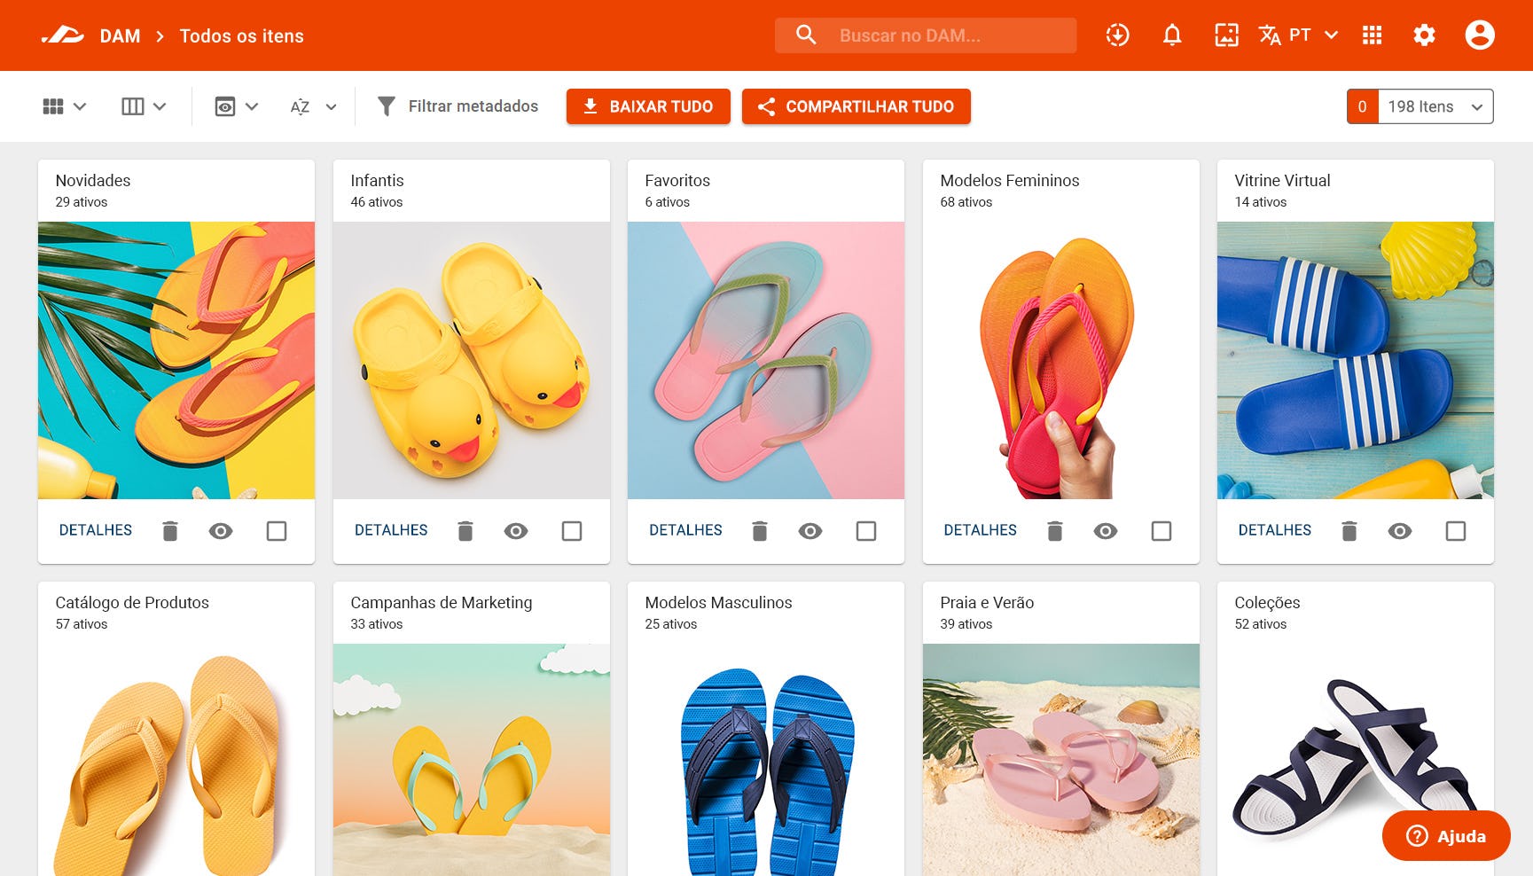
Task: Open the notifications bell
Action: coord(1172,35)
